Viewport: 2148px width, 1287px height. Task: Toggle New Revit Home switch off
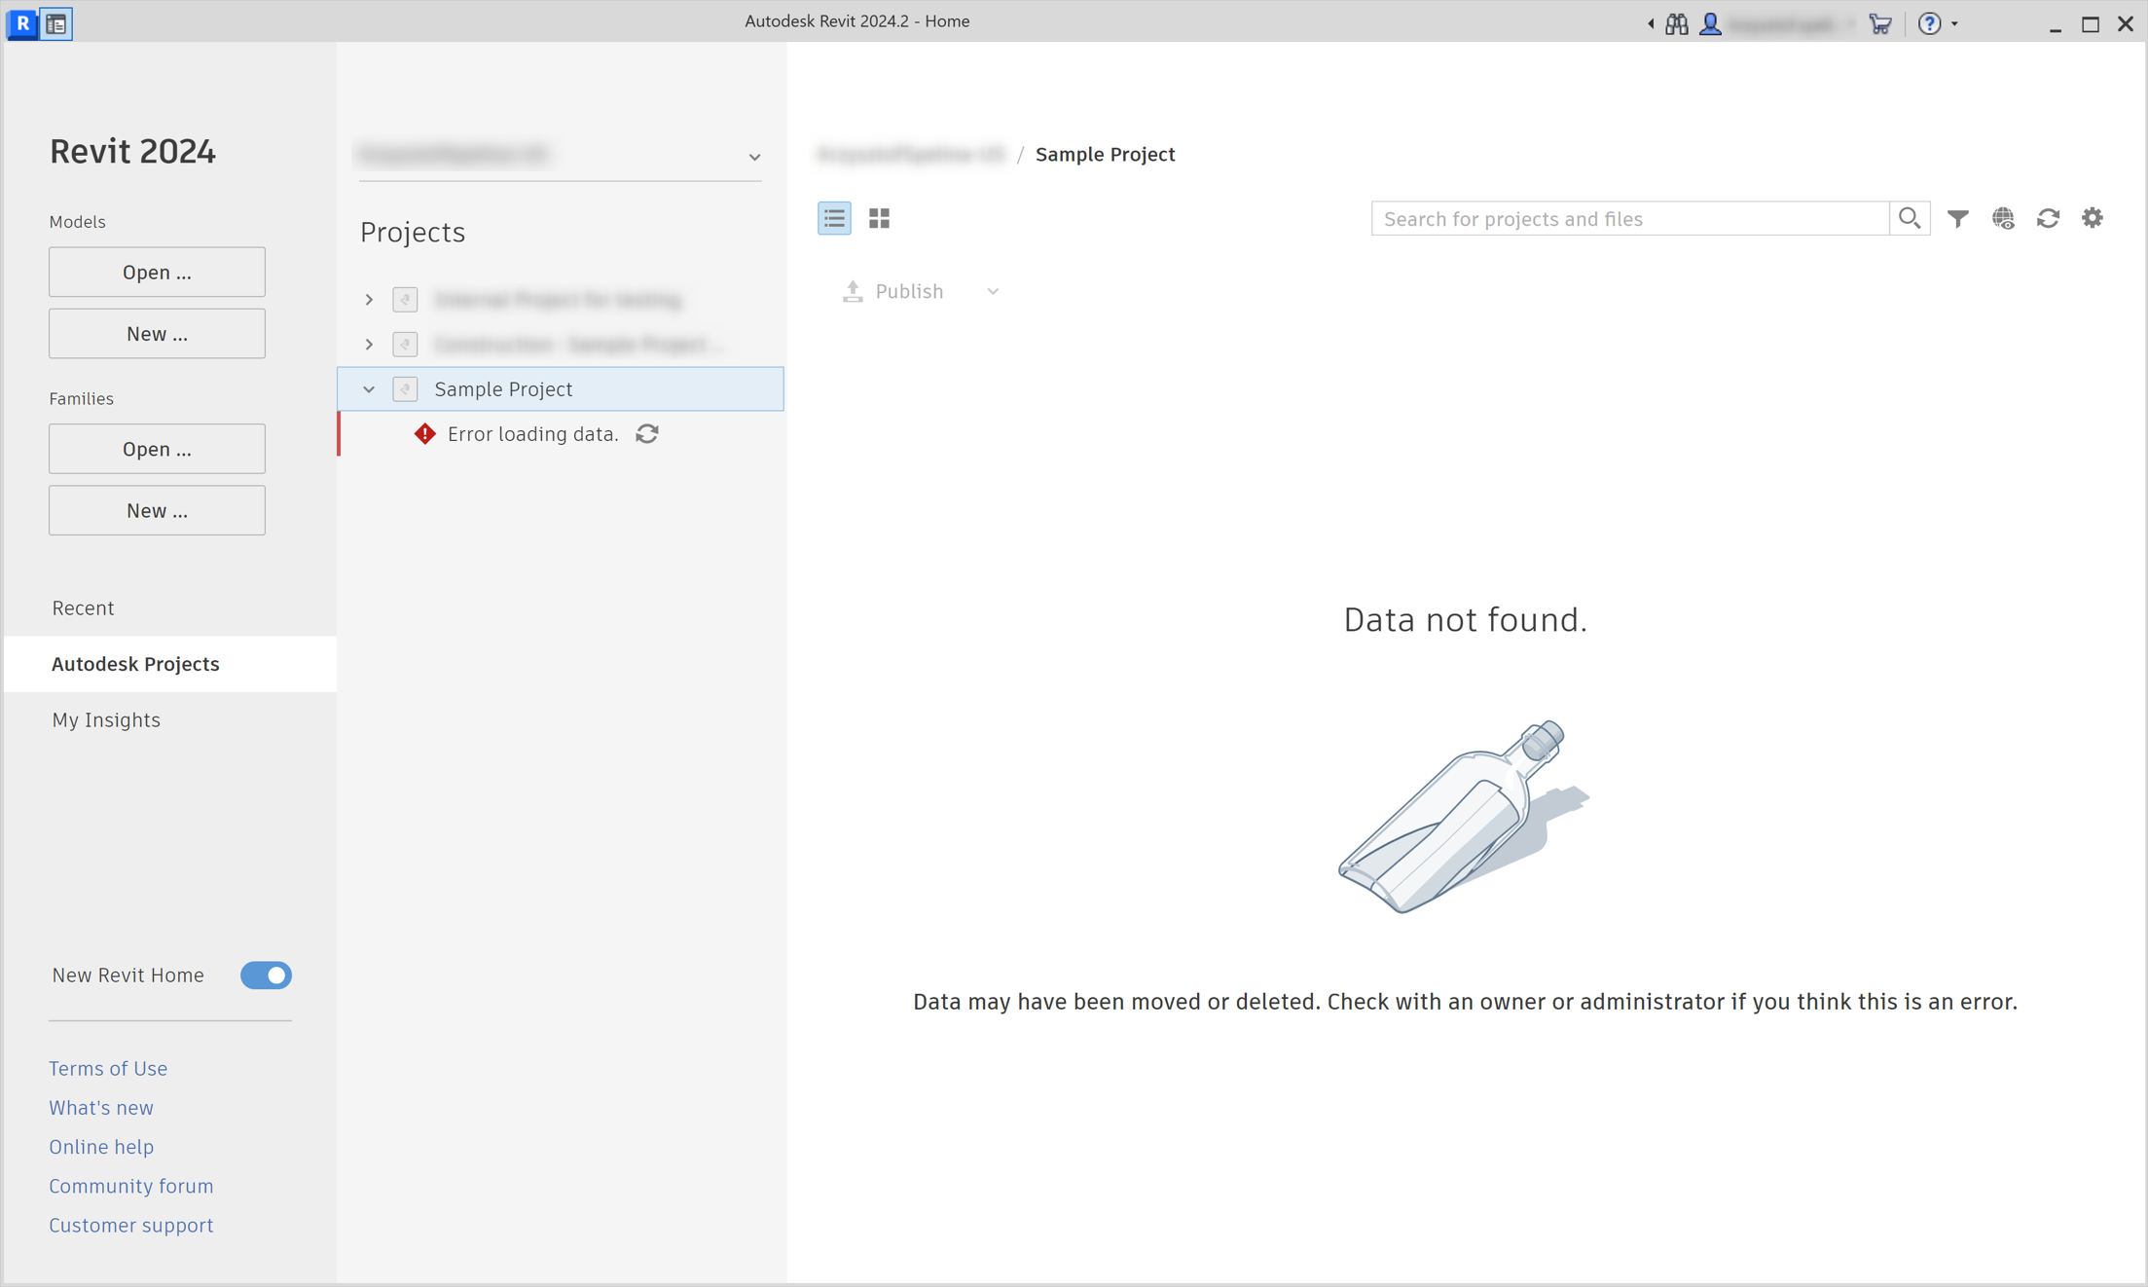[x=266, y=974]
